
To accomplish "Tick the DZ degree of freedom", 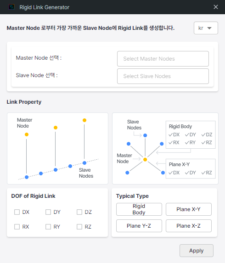I will coord(79,212).
